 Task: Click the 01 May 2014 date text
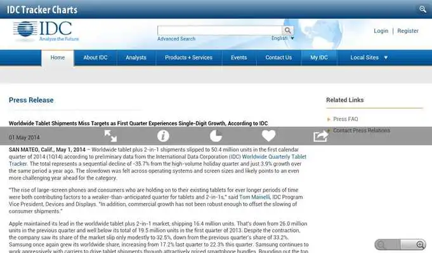(24, 137)
